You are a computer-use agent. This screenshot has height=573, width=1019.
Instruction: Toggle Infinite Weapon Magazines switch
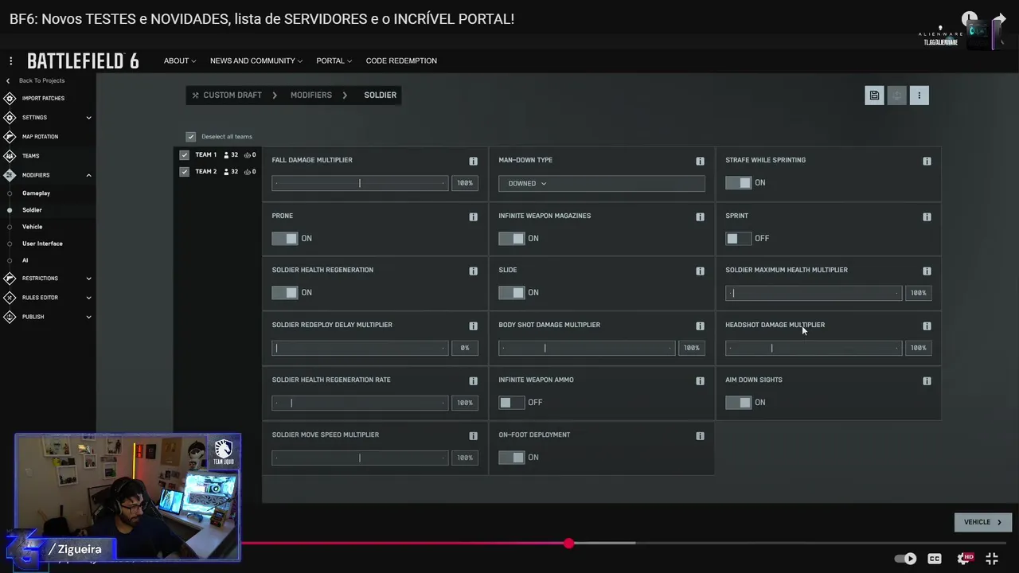[x=511, y=238]
